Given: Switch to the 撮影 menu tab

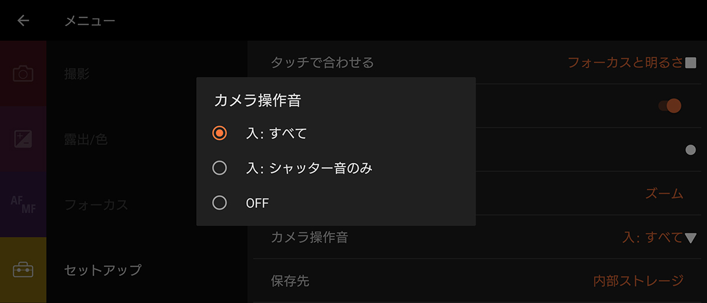Looking at the screenshot, I should point(77,74).
